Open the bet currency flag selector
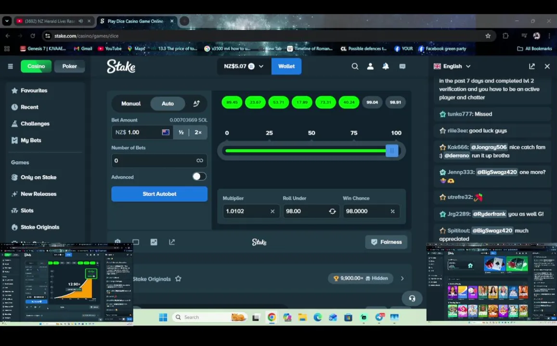The image size is (557, 346). [x=166, y=132]
